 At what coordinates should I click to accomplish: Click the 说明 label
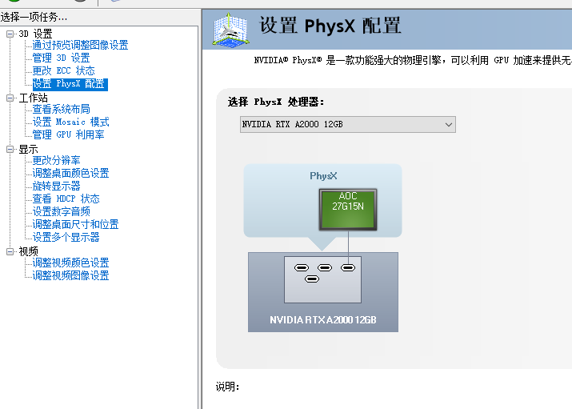(x=227, y=387)
